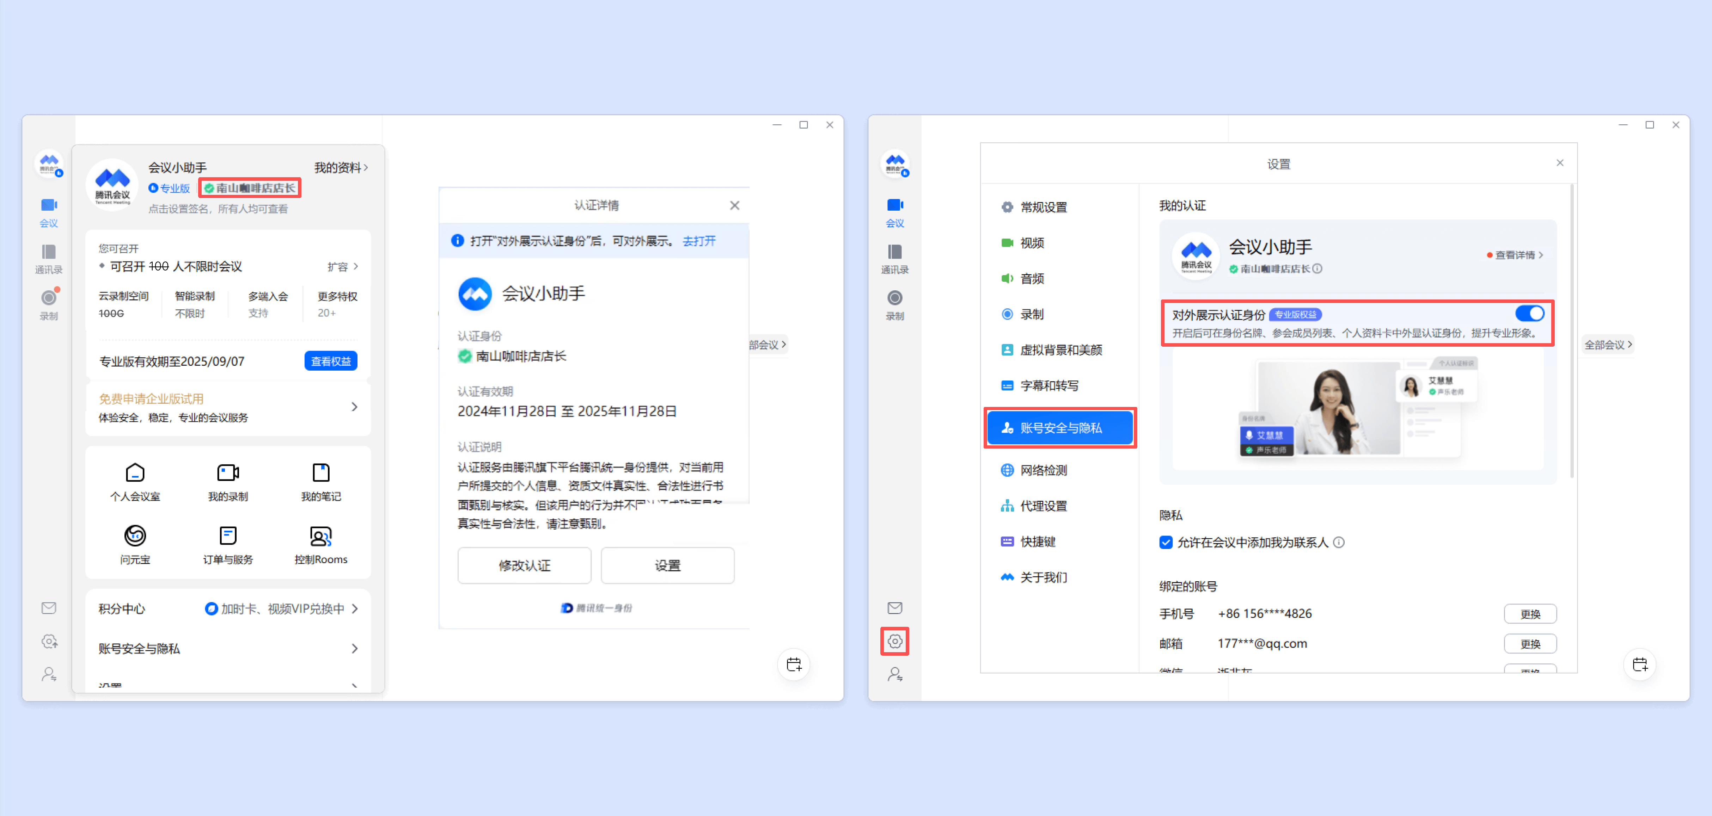Open 会议 tab in right window sidebar

pos(894,212)
